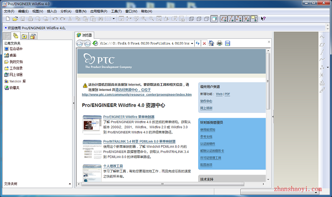Stop page loading with red X
Viewport: 332px width, 197px height.
click(204, 43)
